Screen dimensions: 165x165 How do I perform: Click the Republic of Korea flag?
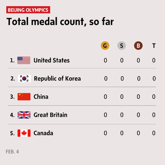24,78
